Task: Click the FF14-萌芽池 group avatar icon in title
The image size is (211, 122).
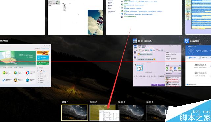Action: (135, 41)
